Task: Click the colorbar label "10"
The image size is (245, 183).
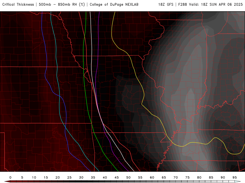Action: tap(34, 178)
